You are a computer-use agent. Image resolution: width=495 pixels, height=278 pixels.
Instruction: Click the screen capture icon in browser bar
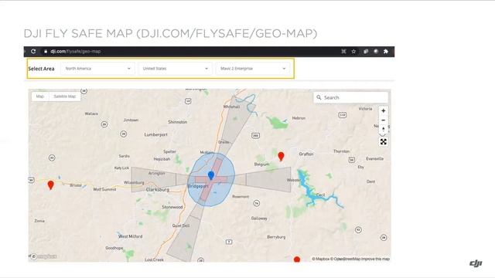coord(343,52)
